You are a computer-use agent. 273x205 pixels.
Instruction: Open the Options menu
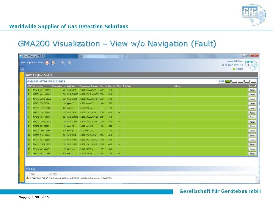tap(31, 63)
